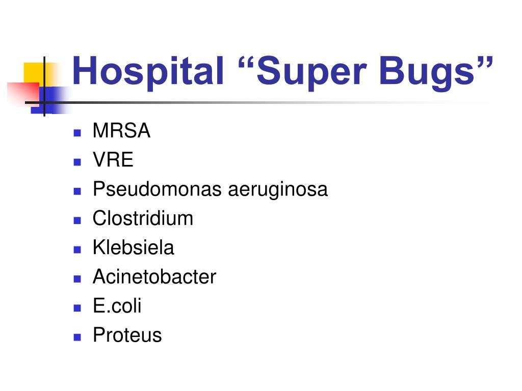522x391 pixels.
Task: Click the VRE list item
Action: (x=113, y=159)
